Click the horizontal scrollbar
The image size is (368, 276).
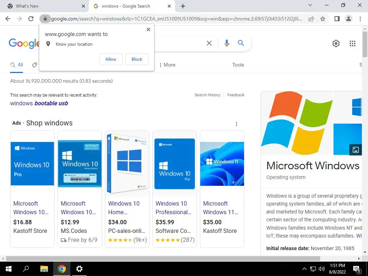[163, 258]
